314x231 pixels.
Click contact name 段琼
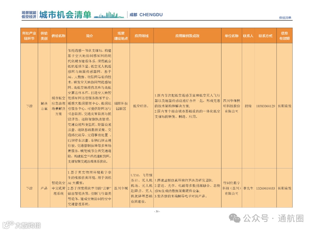tap(248, 106)
